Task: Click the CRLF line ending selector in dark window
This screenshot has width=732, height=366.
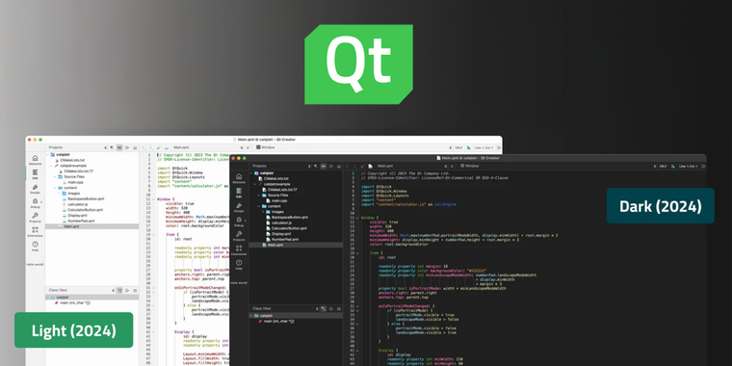Action: pyautogui.click(x=663, y=166)
